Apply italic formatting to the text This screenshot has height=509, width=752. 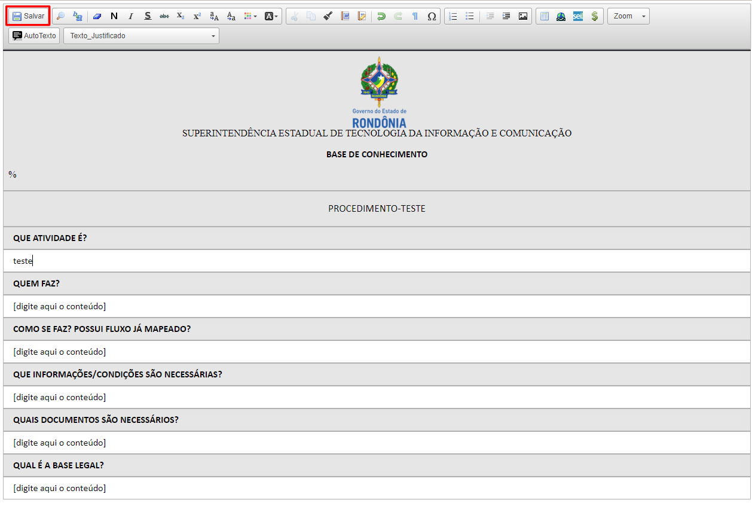tap(130, 16)
